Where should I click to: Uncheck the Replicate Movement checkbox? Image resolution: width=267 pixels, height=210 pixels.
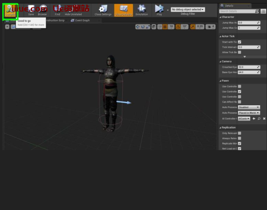click(x=239, y=143)
